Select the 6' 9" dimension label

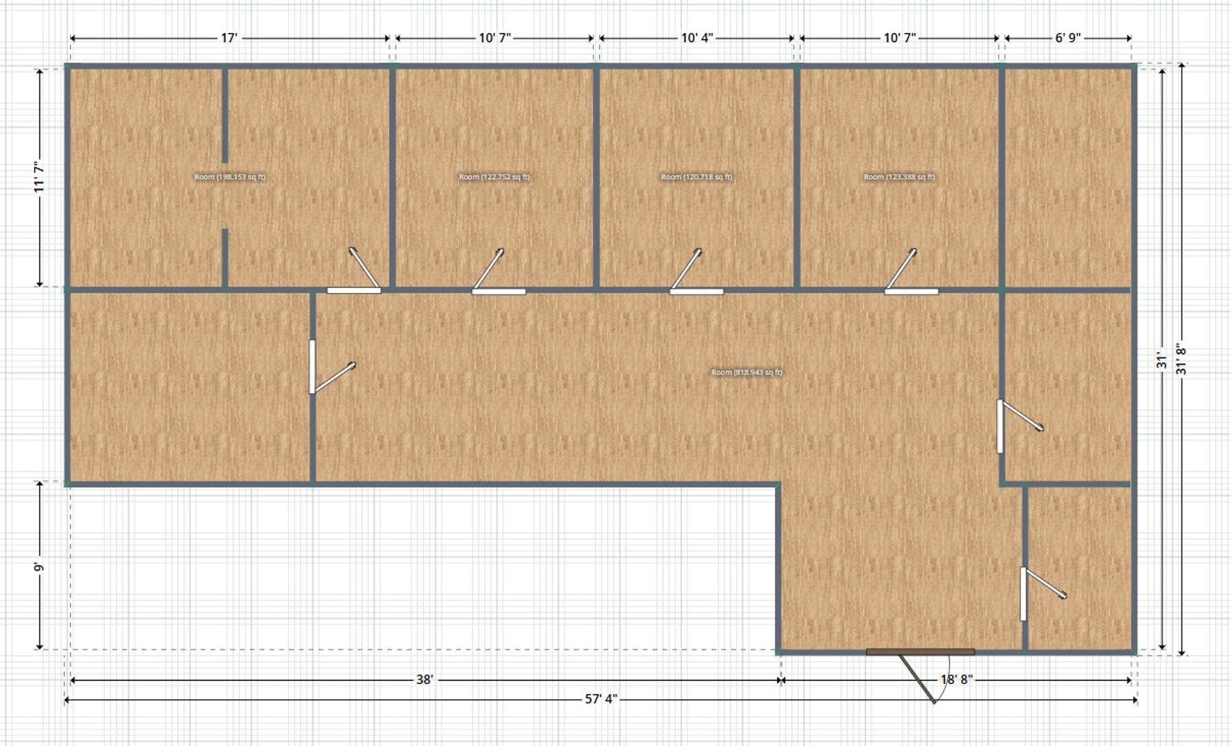point(1067,38)
